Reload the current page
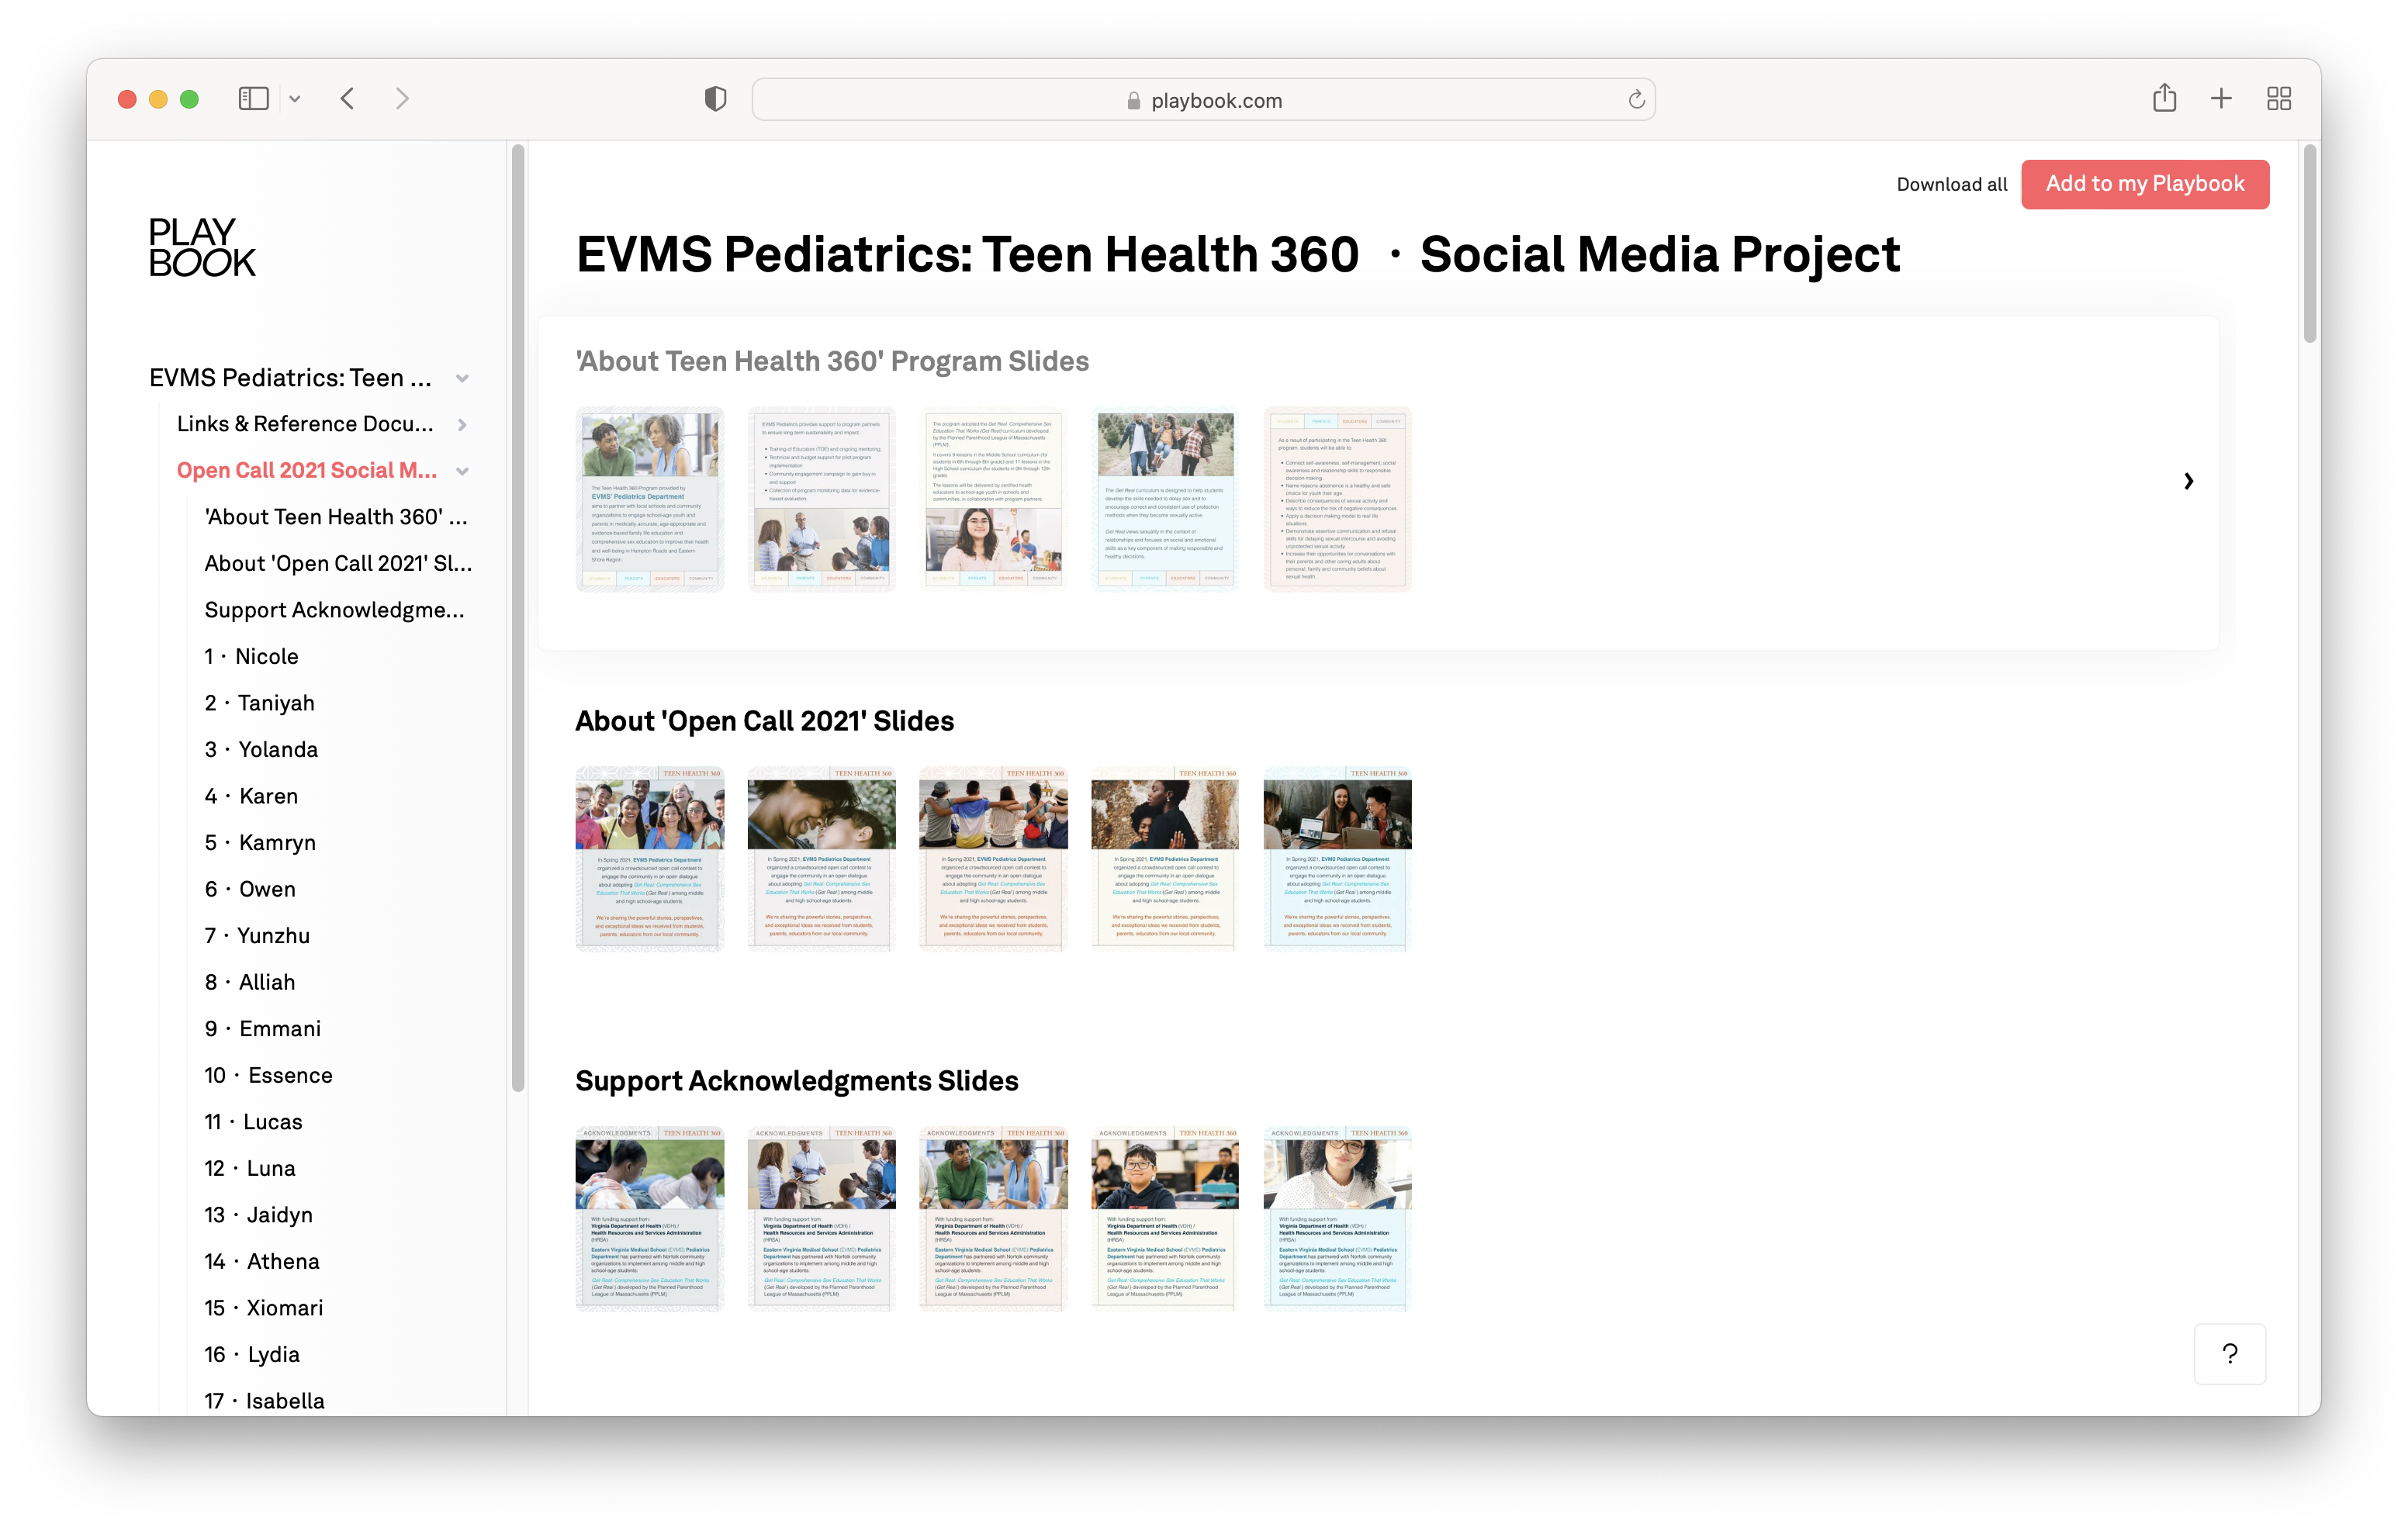The width and height of the screenshot is (2408, 1531). 1636,100
